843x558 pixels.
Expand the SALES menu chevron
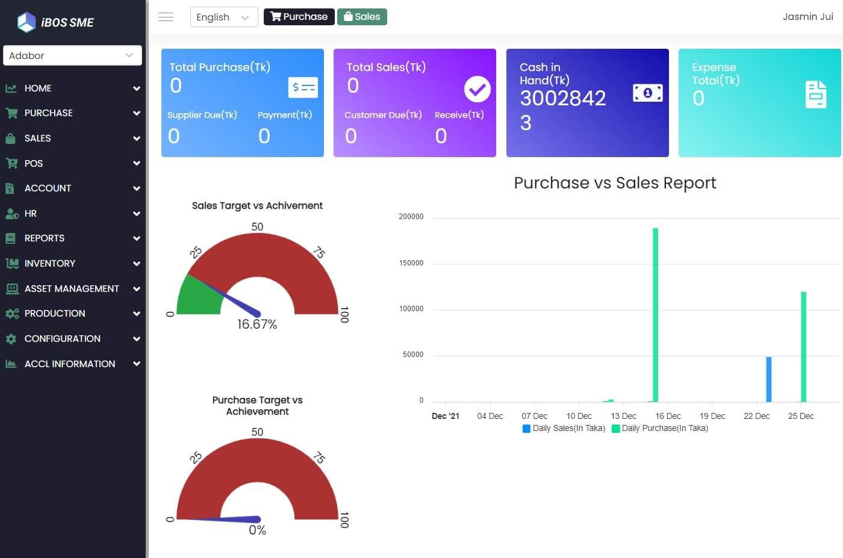click(x=137, y=138)
